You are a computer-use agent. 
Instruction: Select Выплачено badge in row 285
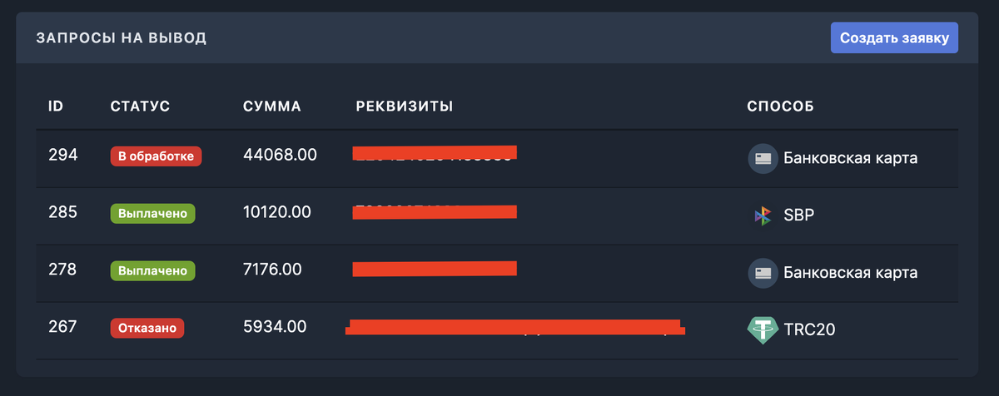(153, 213)
